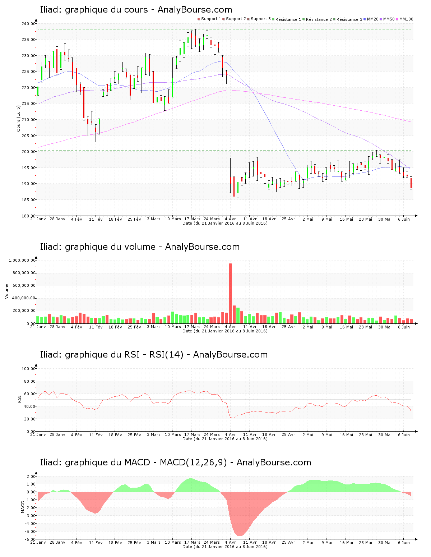
Task: Click the date range caption under price chart
Action: pos(225,223)
